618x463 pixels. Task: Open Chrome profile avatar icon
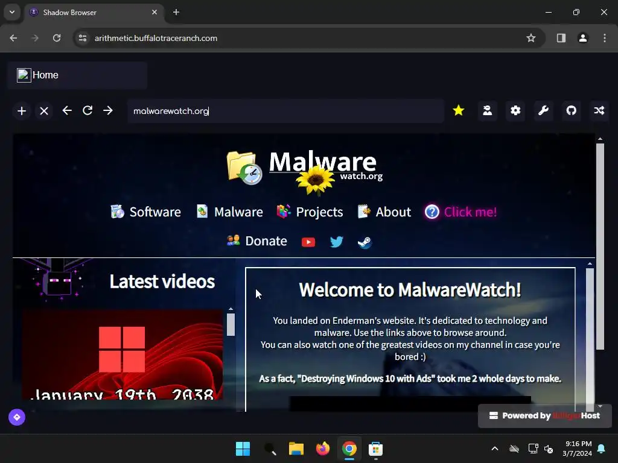(583, 38)
